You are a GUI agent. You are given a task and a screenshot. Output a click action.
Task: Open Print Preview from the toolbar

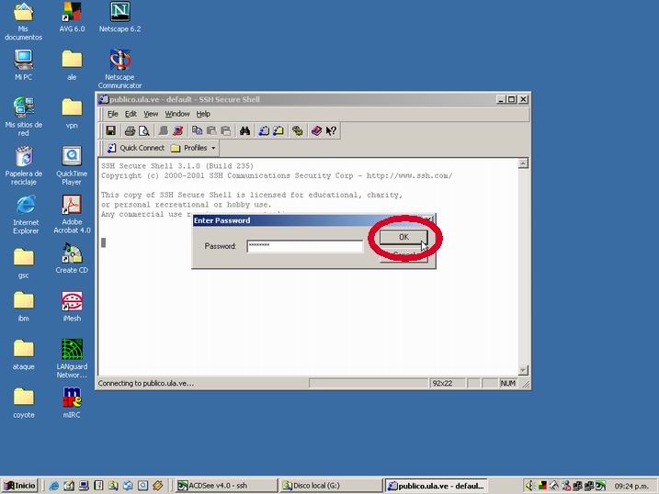tap(144, 131)
